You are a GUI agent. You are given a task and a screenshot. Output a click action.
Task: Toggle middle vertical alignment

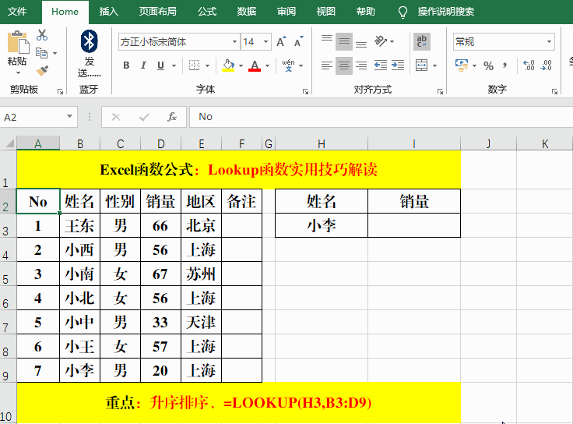pos(344,42)
